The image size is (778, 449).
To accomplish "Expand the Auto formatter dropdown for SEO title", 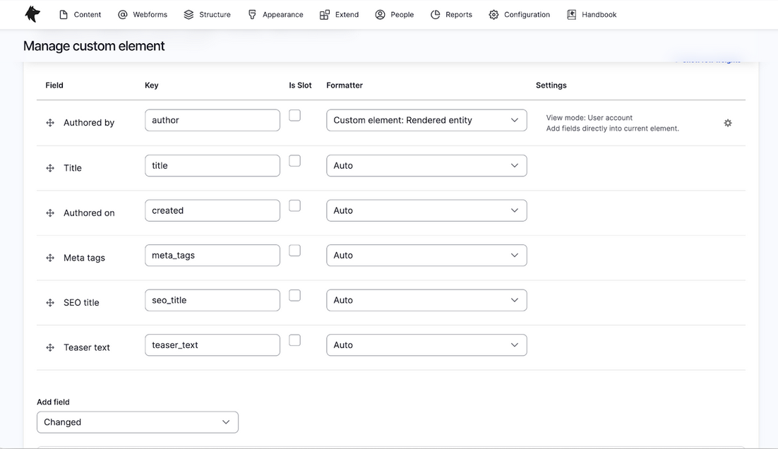I will click(426, 299).
